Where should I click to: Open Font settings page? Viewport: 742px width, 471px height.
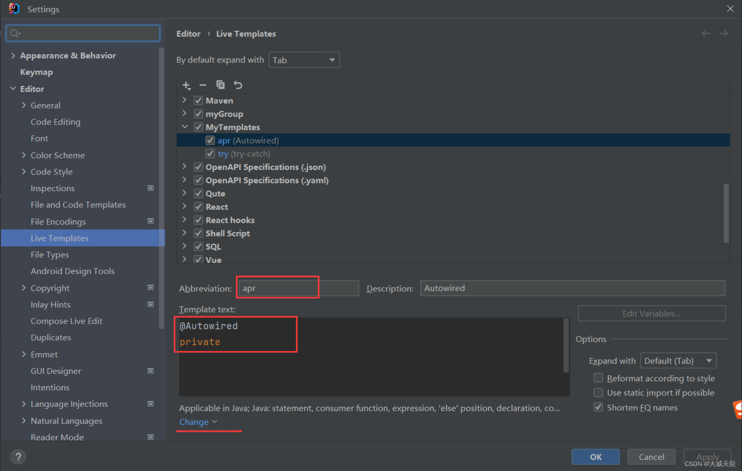[x=39, y=138]
